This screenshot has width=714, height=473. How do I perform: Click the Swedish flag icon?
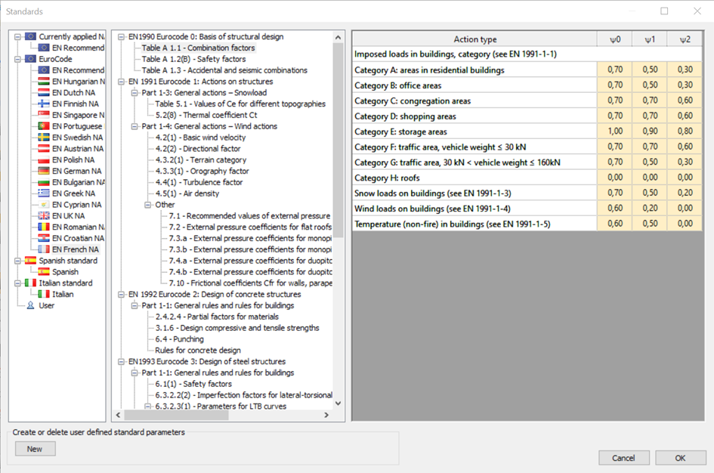pos(44,138)
